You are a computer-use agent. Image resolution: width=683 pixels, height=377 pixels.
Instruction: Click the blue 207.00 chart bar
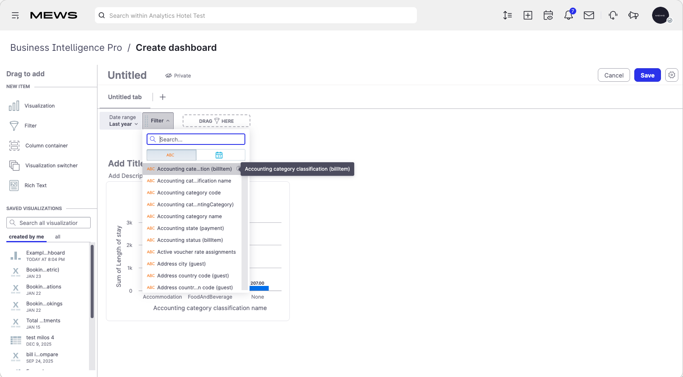(259, 288)
